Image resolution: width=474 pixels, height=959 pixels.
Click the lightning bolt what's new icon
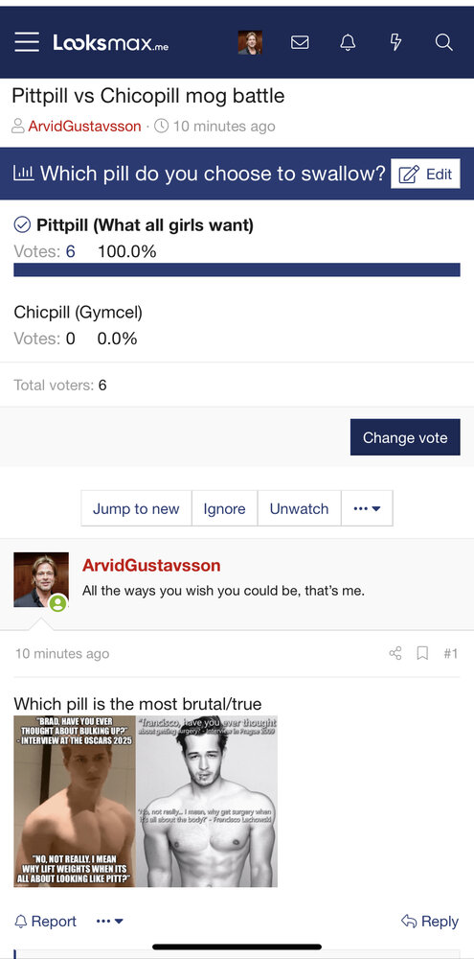pos(395,42)
